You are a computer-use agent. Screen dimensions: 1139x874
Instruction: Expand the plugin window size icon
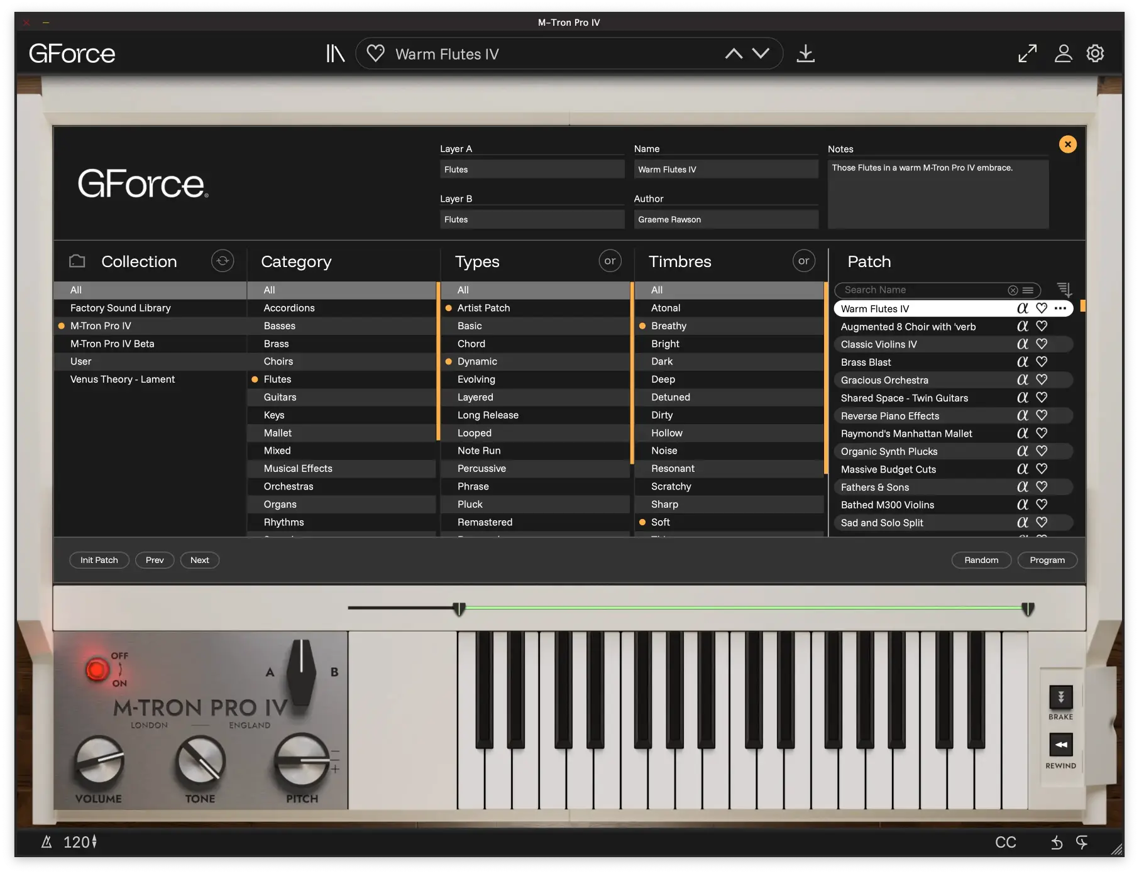click(x=1027, y=53)
